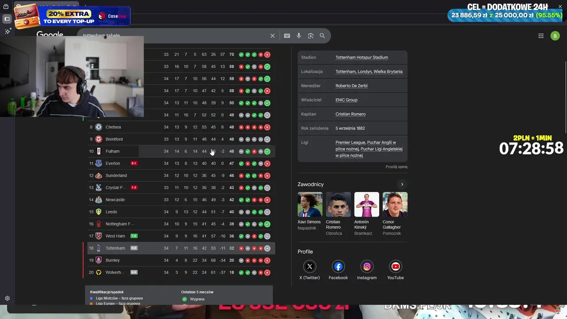Open Conor Gallagher player thumbnail
This screenshot has width=567, height=319.
(x=395, y=204)
